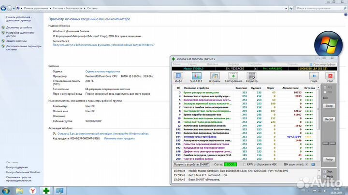348x195 pixels.
Task: Open Диспетчер устройств link
Action: [x=19, y=27]
